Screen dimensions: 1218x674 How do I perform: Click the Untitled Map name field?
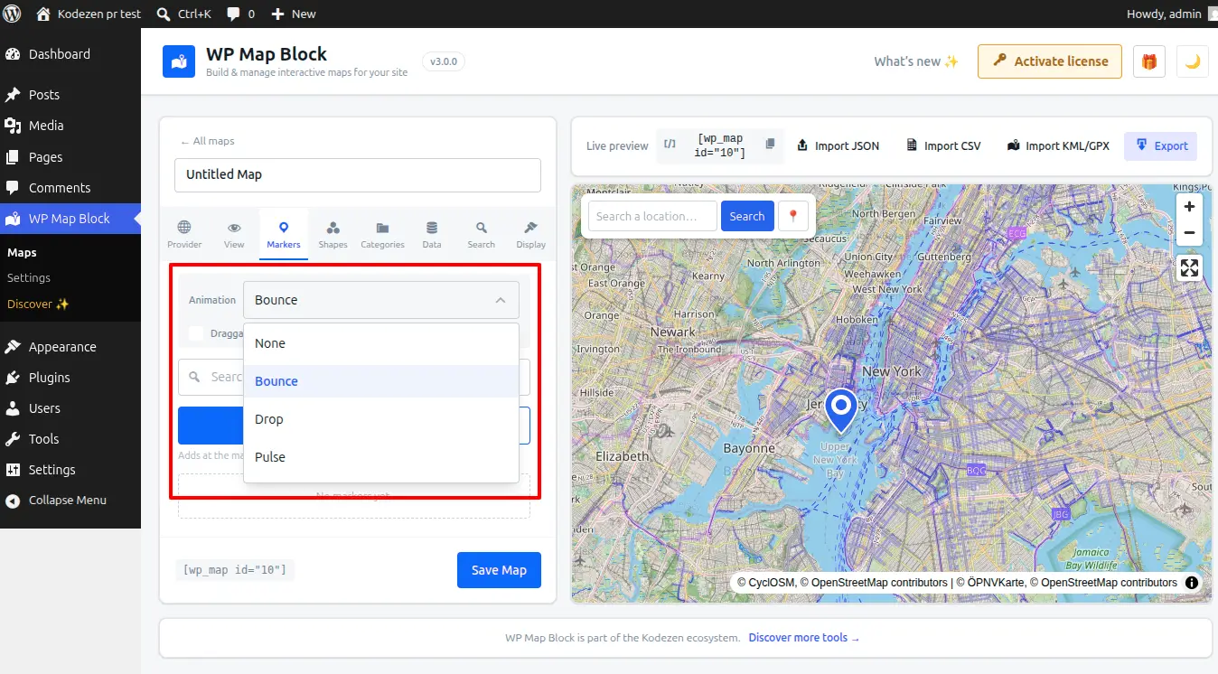click(358, 174)
